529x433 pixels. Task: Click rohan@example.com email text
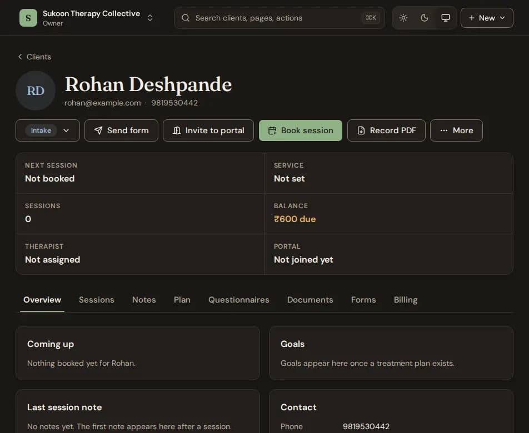(x=103, y=103)
